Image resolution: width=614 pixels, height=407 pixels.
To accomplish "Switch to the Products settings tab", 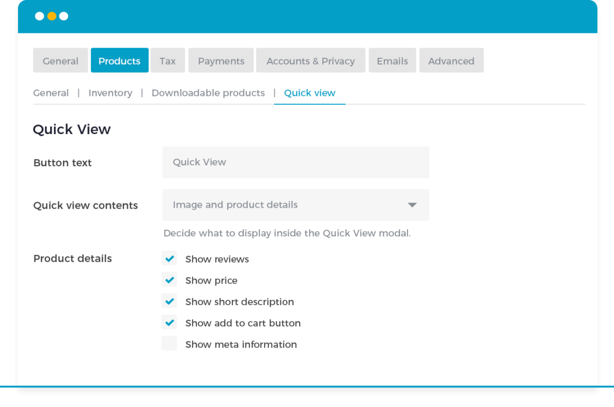I will [x=119, y=60].
